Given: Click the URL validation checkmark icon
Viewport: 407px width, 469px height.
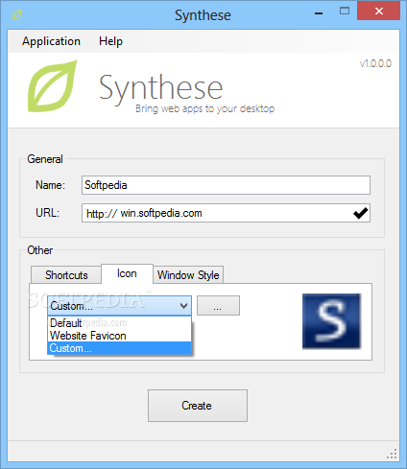Looking at the screenshot, I should pos(361,213).
